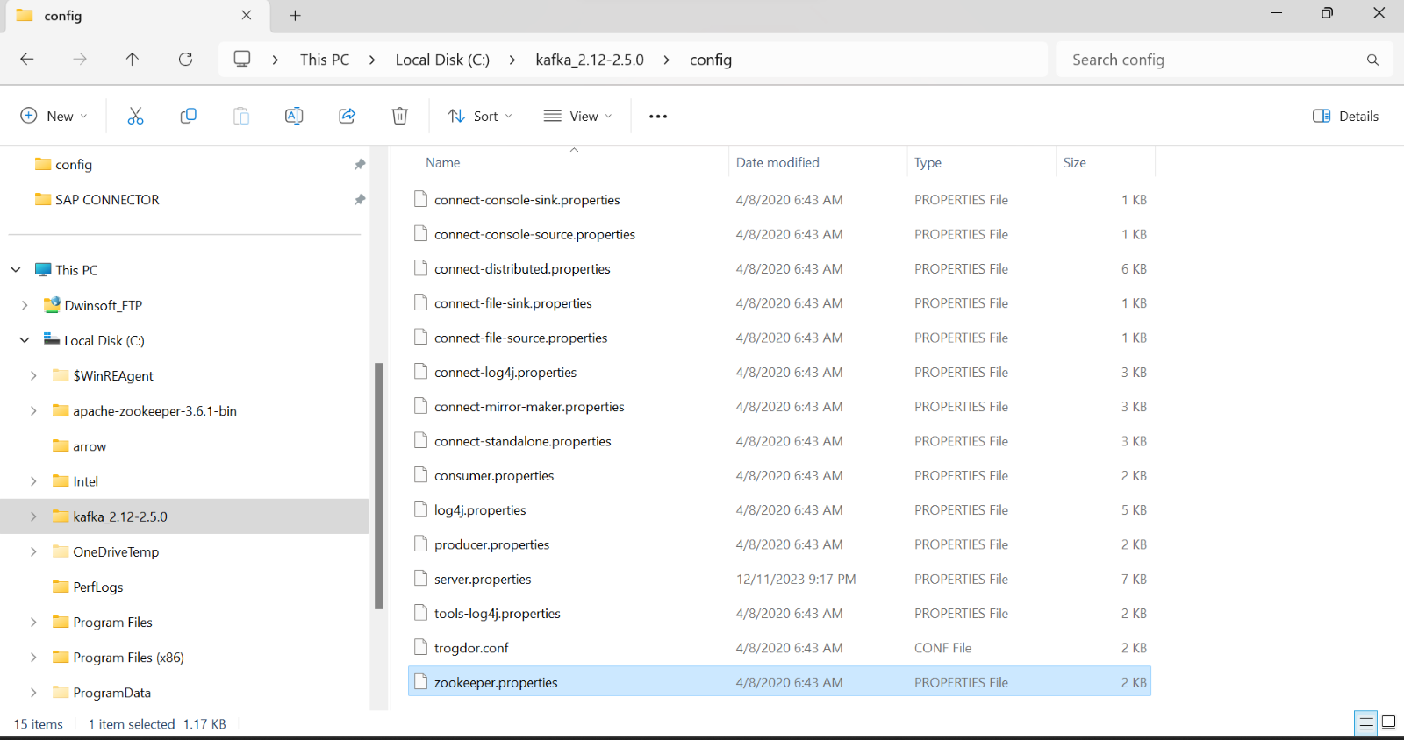Open the Sort dropdown menu
This screenshot has height=740, width=1404.
pos(480,116)
